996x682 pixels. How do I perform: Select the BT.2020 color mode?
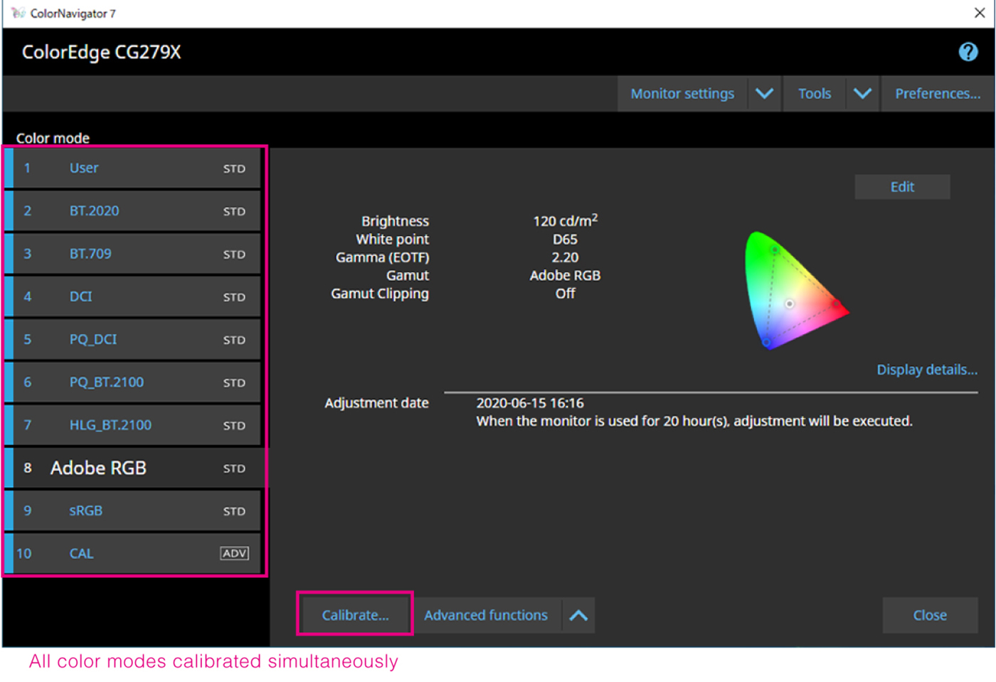click(x=132, y=211)
